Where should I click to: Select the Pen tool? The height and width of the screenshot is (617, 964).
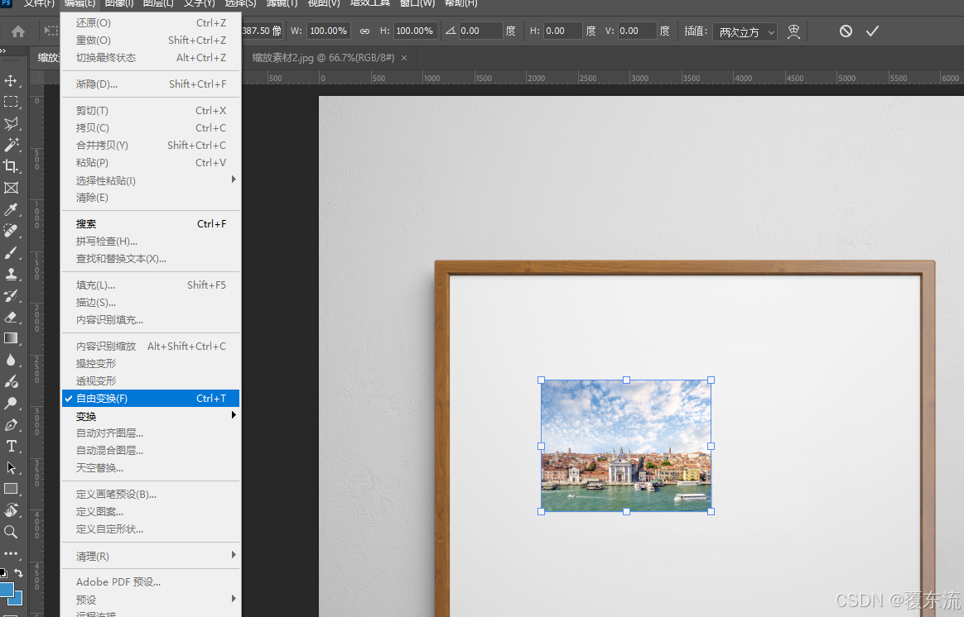click(11, 425)
